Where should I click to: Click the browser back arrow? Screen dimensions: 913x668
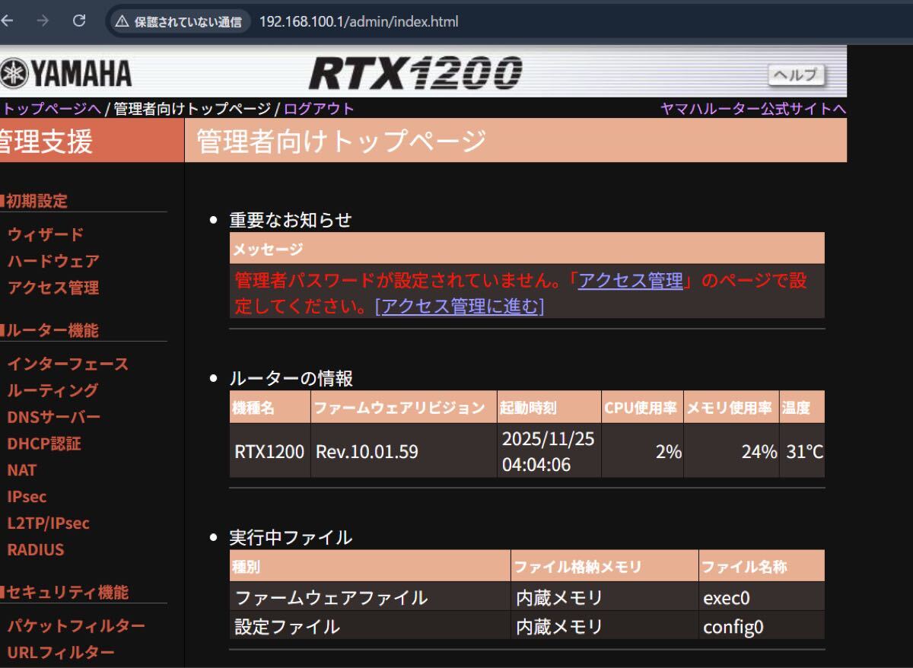tap(7, 21)
